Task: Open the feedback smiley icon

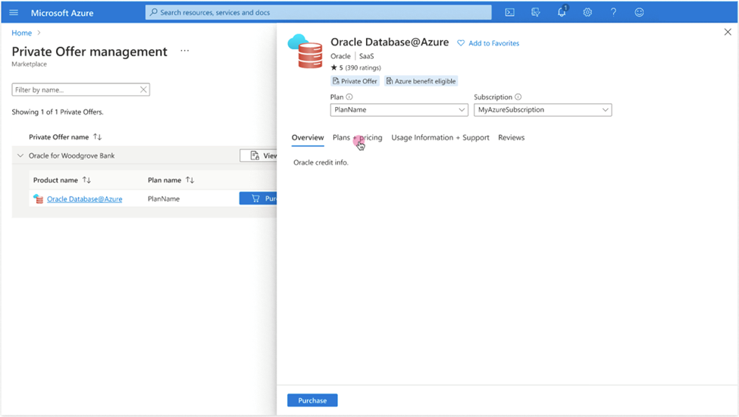Action: click(x=639, y=13)
